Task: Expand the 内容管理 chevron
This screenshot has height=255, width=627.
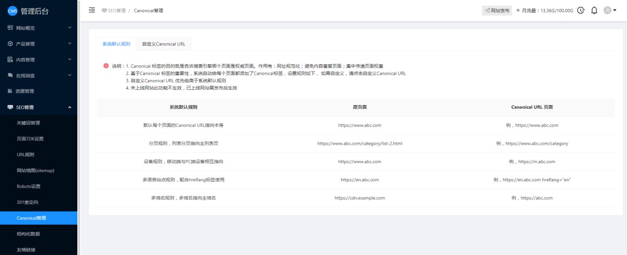Action: tap(69, 60)
